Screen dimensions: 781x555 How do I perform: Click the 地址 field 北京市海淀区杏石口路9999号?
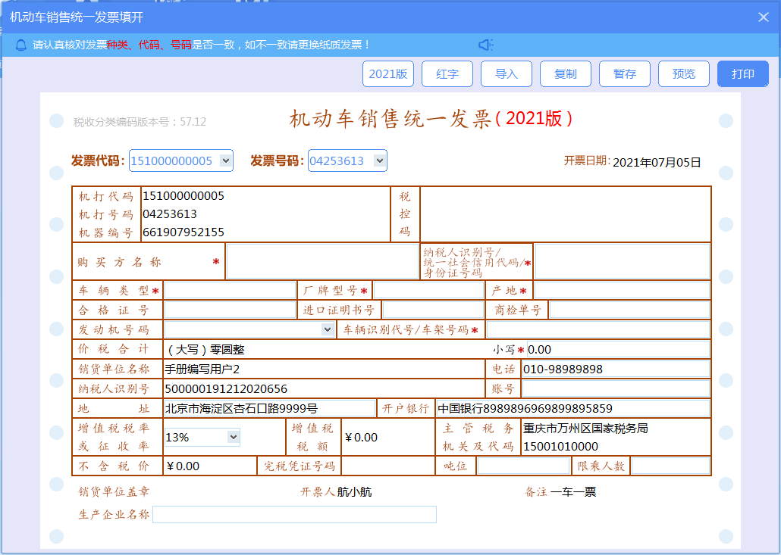pos(269,408)
